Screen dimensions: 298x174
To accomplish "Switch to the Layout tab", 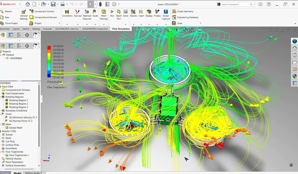I will 16,29.
